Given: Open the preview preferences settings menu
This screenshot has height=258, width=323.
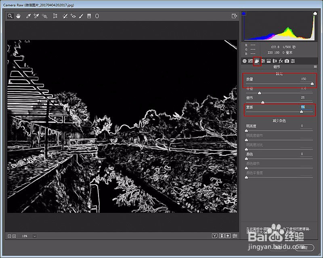Looking at the screenshot, I should [235, 236].
